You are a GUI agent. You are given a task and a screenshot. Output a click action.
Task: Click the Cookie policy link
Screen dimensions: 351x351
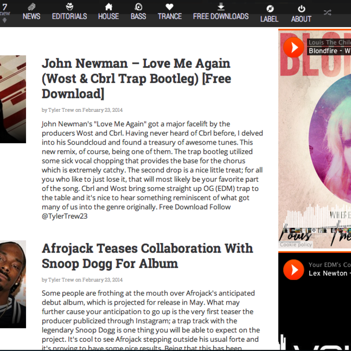pyautogui.click(x=296, y=244)
